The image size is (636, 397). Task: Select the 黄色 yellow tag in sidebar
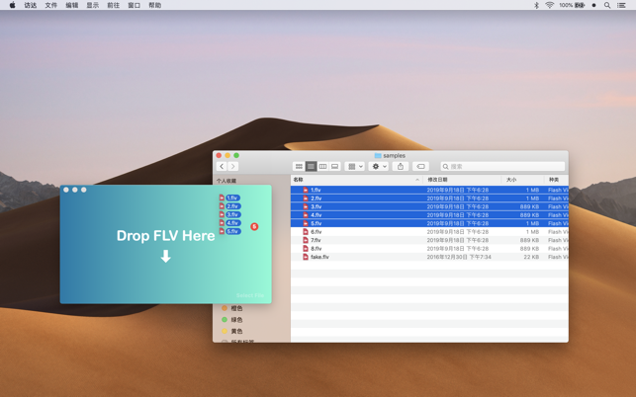pyautogui.click(x=232, y=331)
